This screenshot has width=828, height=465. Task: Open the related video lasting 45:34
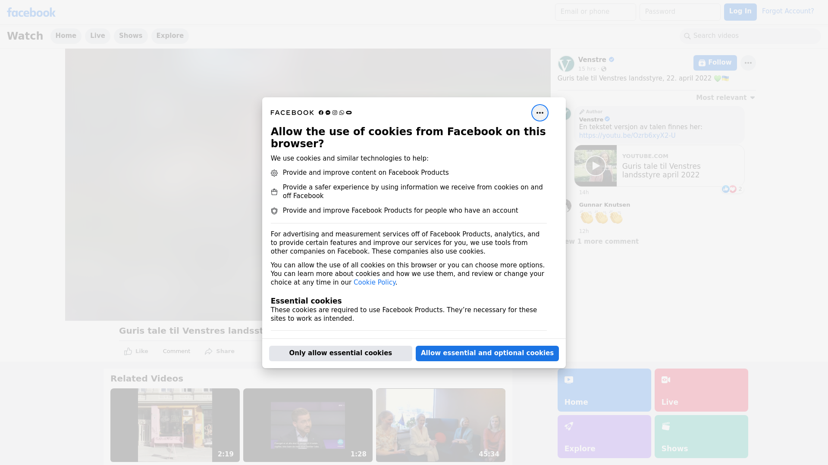(441, 425)
